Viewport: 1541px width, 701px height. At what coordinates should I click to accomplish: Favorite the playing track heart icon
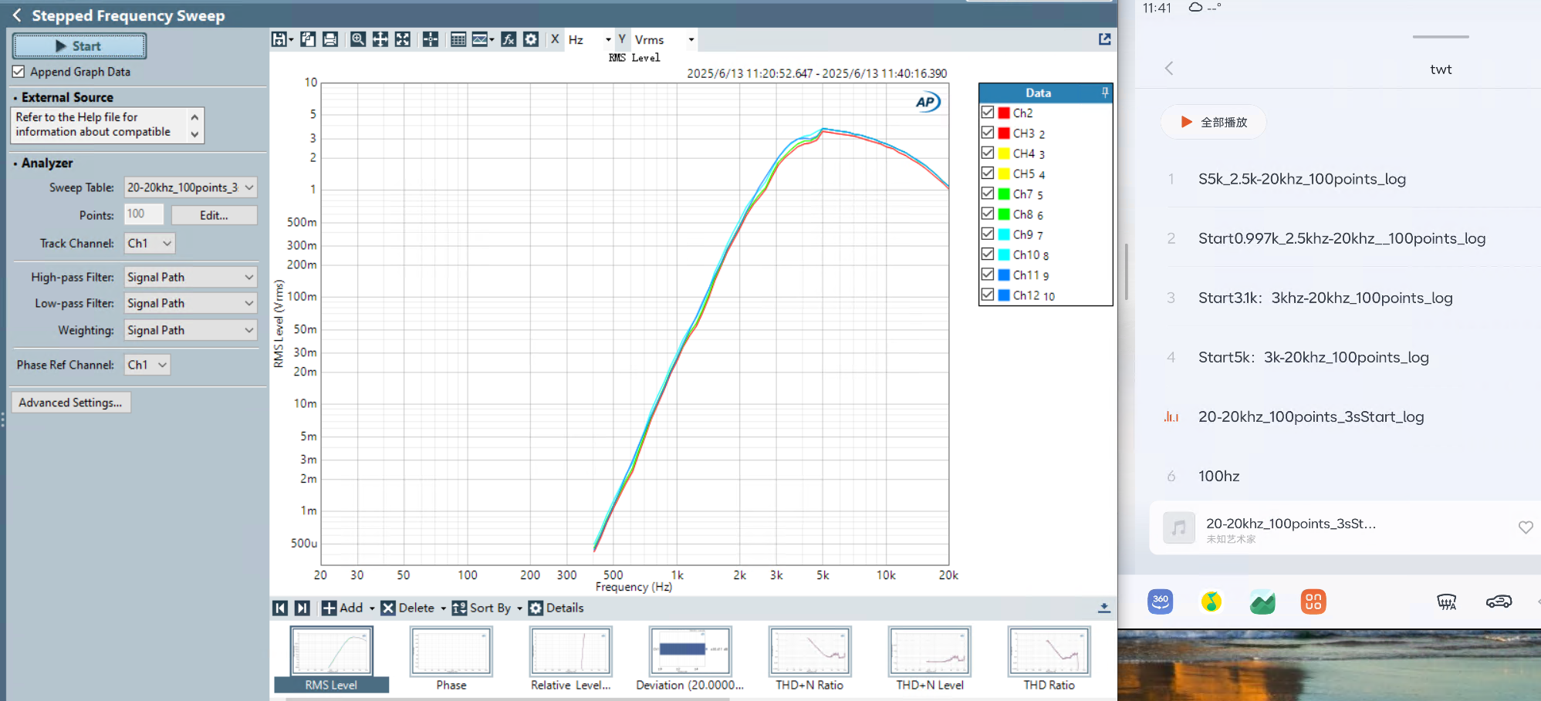pos(1526,527)
